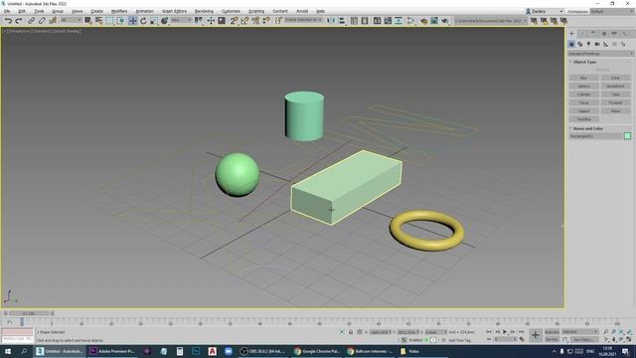The height and width of the screenshot is (358, 636).
Task: Click the object name input field
Action: point(595,136)
